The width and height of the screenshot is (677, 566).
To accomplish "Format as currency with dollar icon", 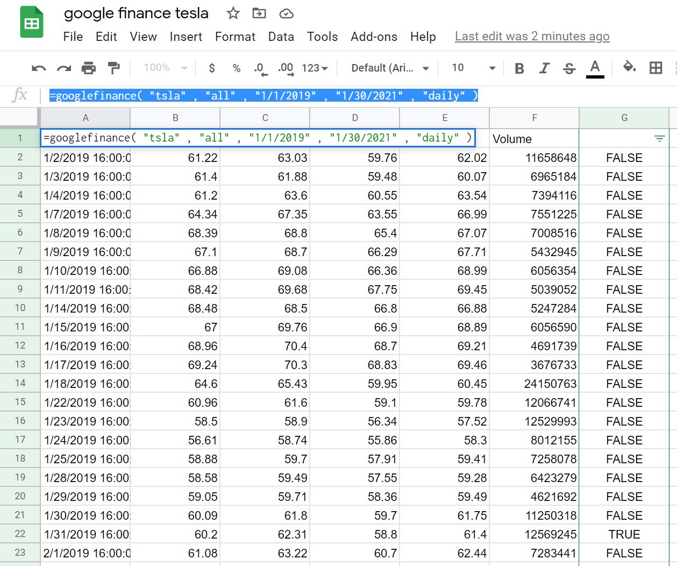I will click(x=212, y=68).
